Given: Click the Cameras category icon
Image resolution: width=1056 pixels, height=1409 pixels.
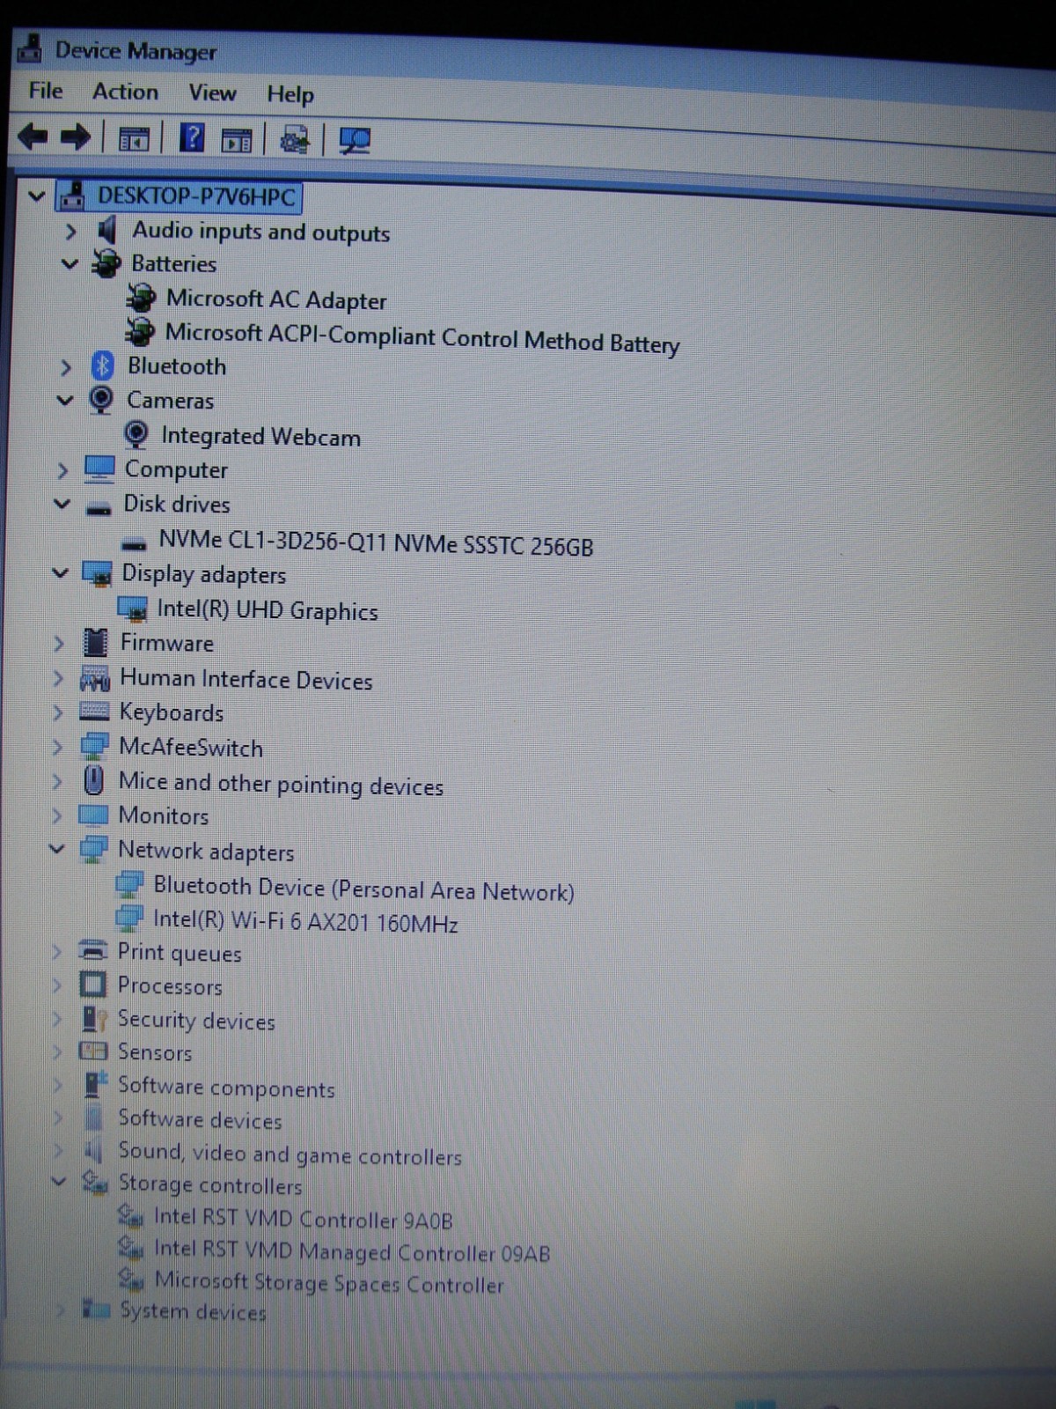Looking at the screenshot, I should coord(101,400).
